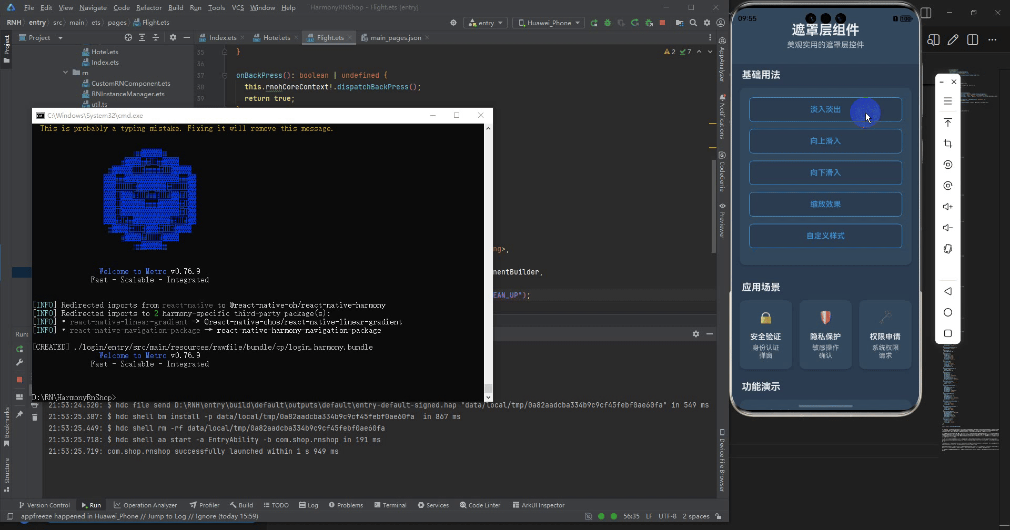Increase emulator volume icon
The image size is (1010, 530).
948,207
